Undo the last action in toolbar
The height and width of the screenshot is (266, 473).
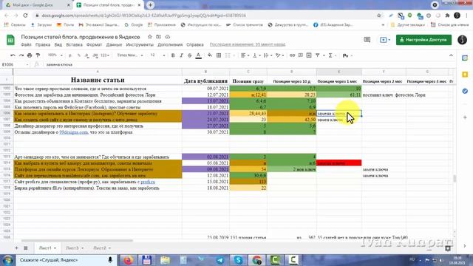point(13,55)
